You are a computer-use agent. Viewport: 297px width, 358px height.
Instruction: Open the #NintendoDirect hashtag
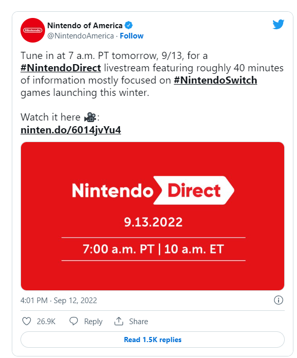[60, 68]
